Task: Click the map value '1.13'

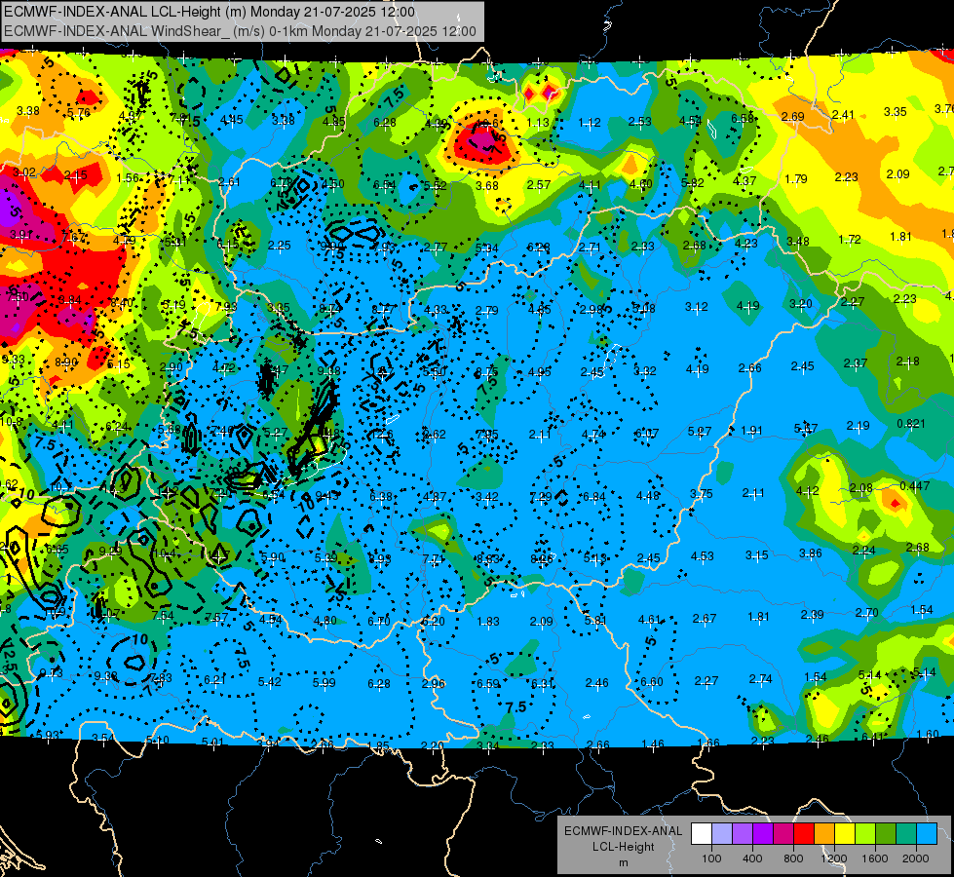Action: click(x=538, y=123)
